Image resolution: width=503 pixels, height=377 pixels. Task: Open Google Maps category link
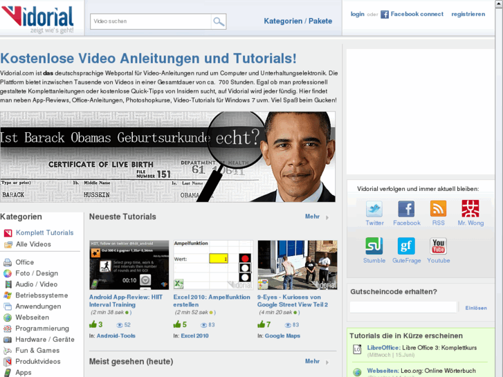coord(282,335)
